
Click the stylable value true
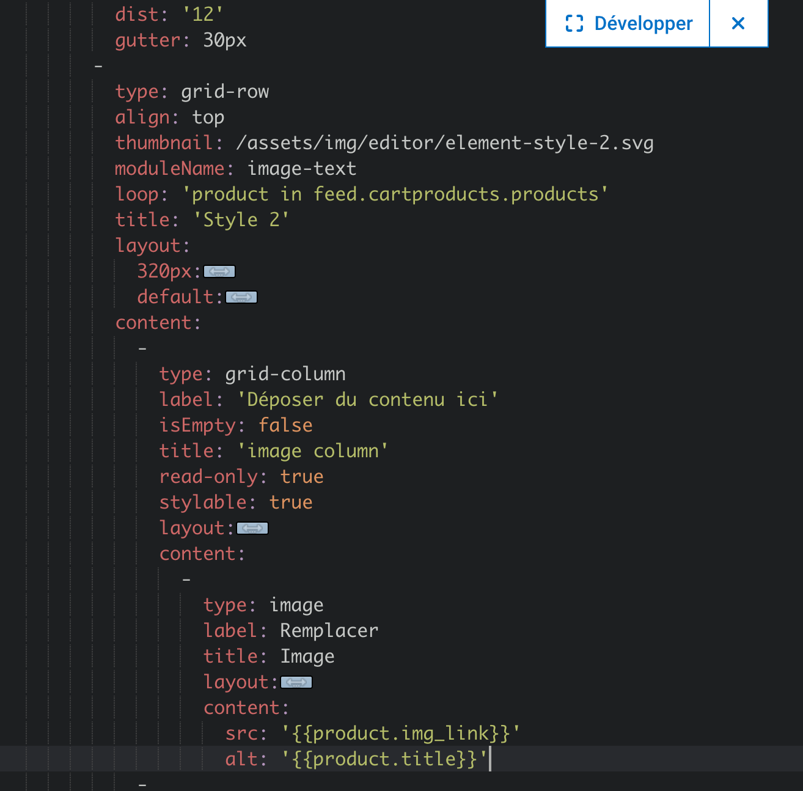(x=291, y=502)
